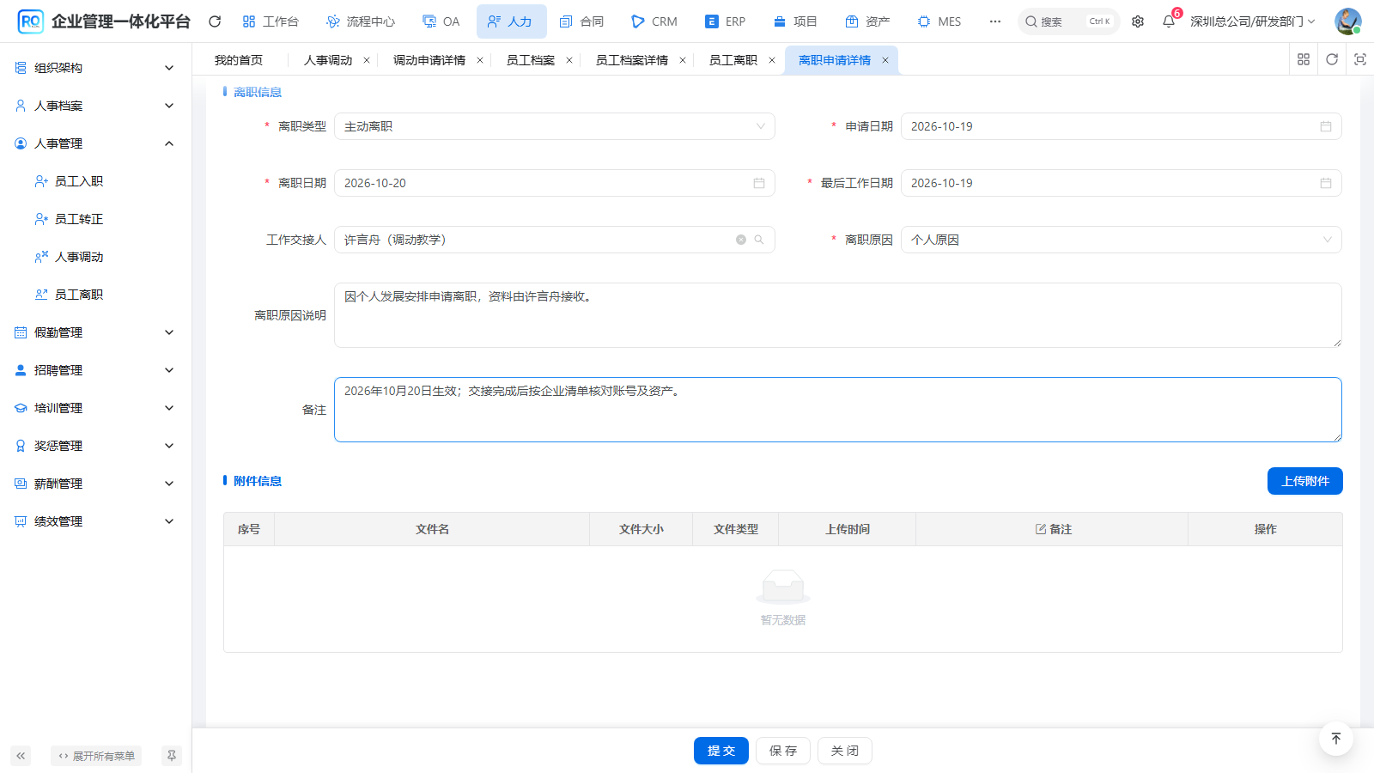Open the notification bell
The height and width of the screenshot is (773, 1374).
tap(1169, 21)
